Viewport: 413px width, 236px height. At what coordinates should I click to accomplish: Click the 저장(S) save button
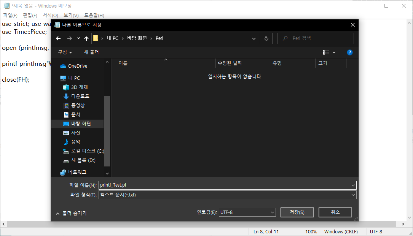tap(297, 212)
